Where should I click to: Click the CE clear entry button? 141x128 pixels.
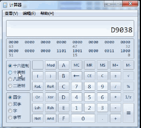[89, 76]
